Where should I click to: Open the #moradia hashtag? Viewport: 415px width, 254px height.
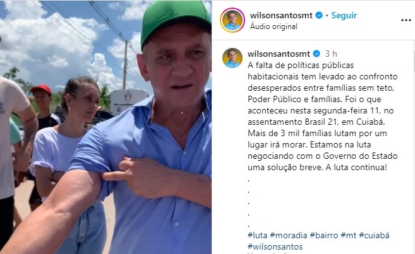point(289,235)
